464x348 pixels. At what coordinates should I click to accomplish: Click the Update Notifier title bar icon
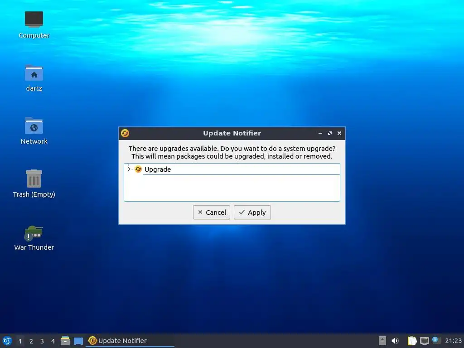coord(125,133)
